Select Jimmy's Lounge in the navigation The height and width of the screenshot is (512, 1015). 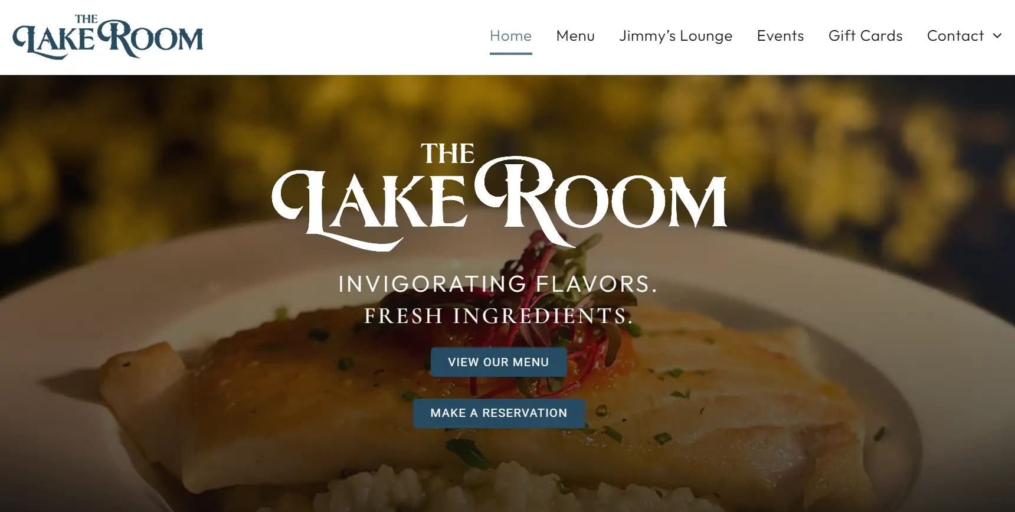676,36
